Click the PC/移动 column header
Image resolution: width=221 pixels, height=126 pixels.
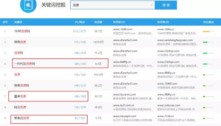tap(80, 22)
